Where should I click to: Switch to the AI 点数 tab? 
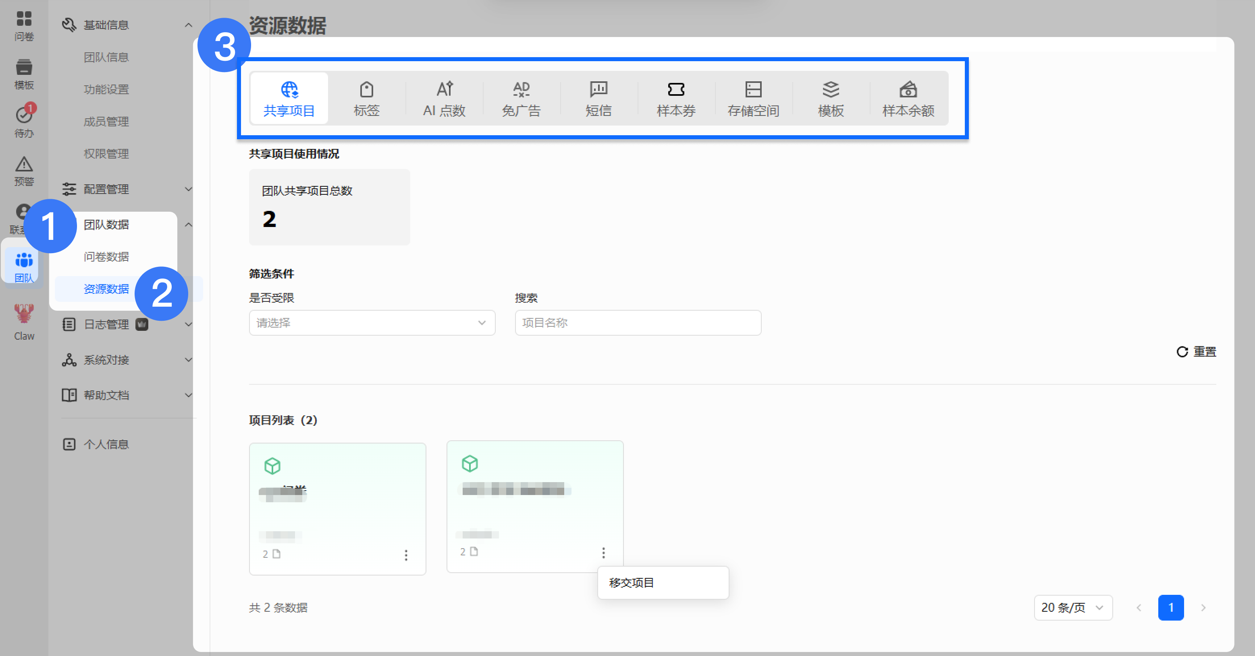pyautogui.click(x=444, y=98)
